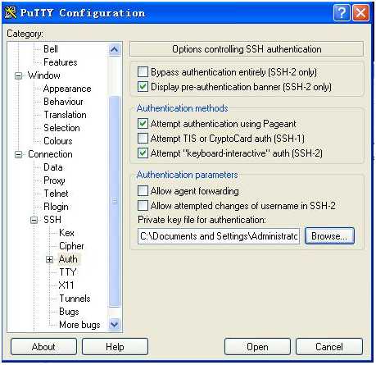Viewport: 376px width, 365px height.
Task: Enable Bypass authentication entirely checkbox
Action: point(143,72)
